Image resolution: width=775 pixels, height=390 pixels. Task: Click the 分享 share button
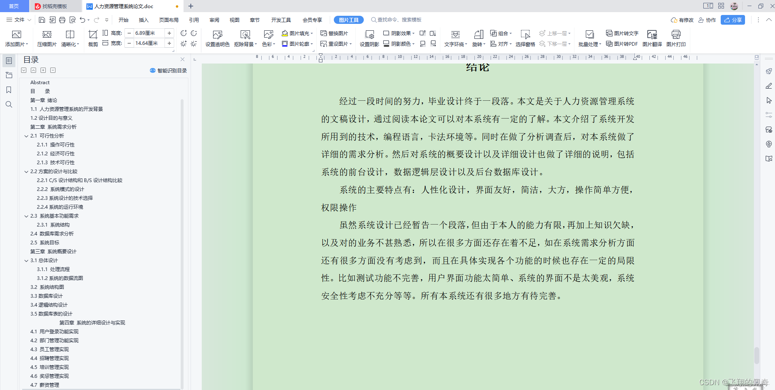(x=733, y=20)
